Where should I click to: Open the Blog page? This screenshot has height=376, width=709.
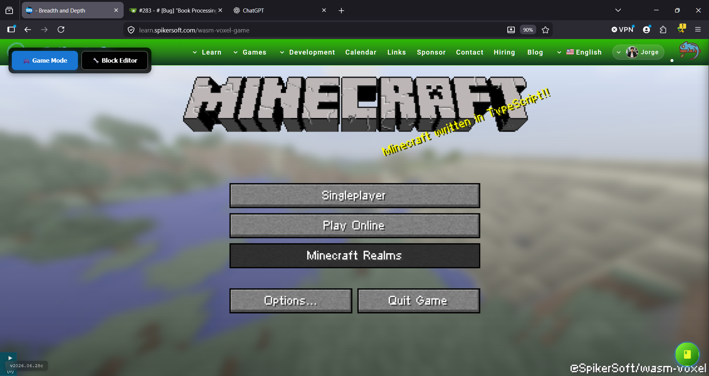point(535,52)
